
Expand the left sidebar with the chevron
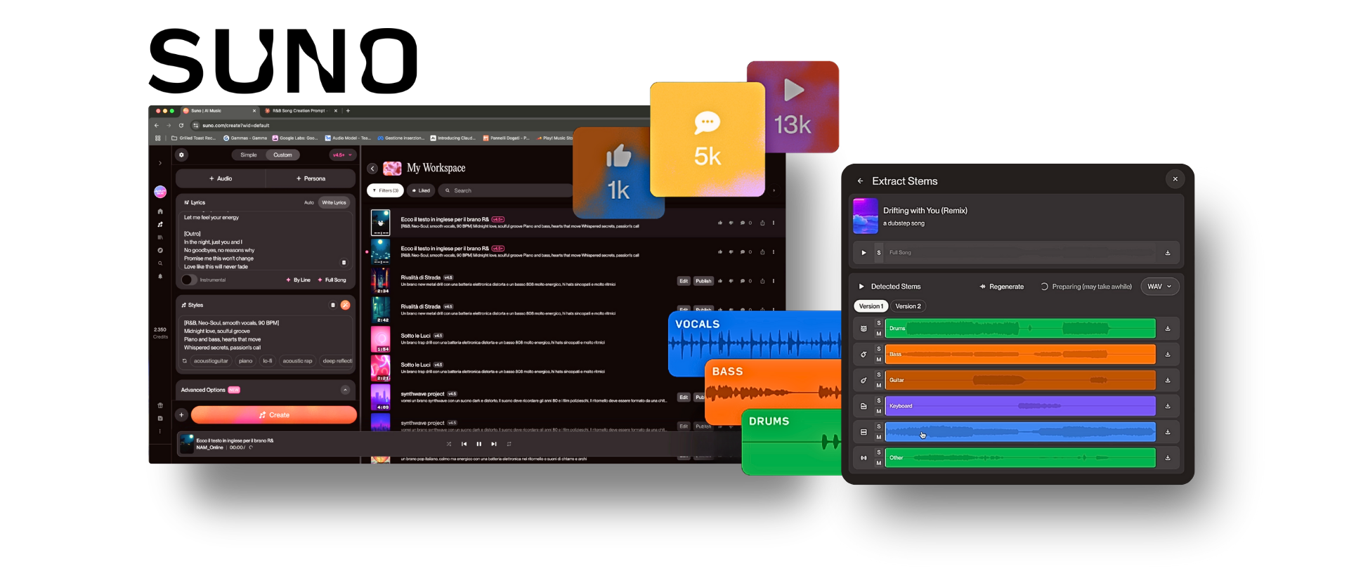(160, 163)
